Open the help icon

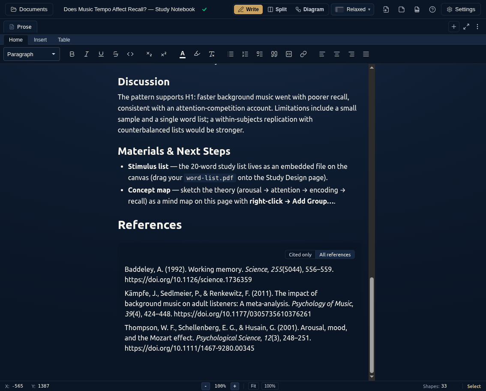pos(432,9)
